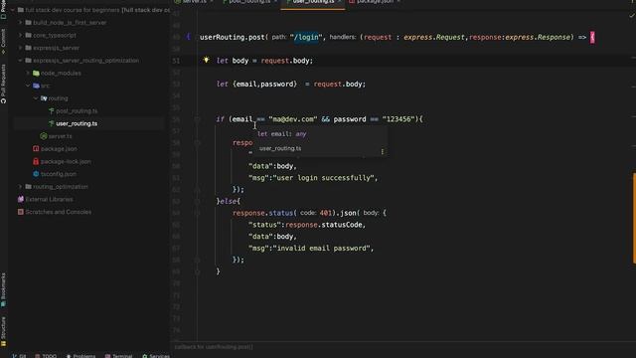This screenshot has width=636, height=358.
Task: Open the Pull Requests tool window
Action: pos(3,84)
